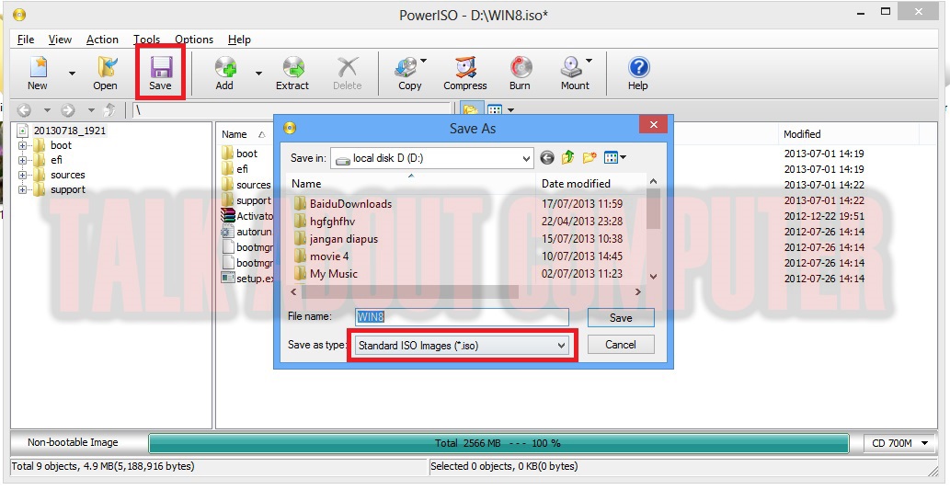Click the Non-bootable Image status label
The width and height of the screenshot is (950, 490).
(x=73, y=443)
